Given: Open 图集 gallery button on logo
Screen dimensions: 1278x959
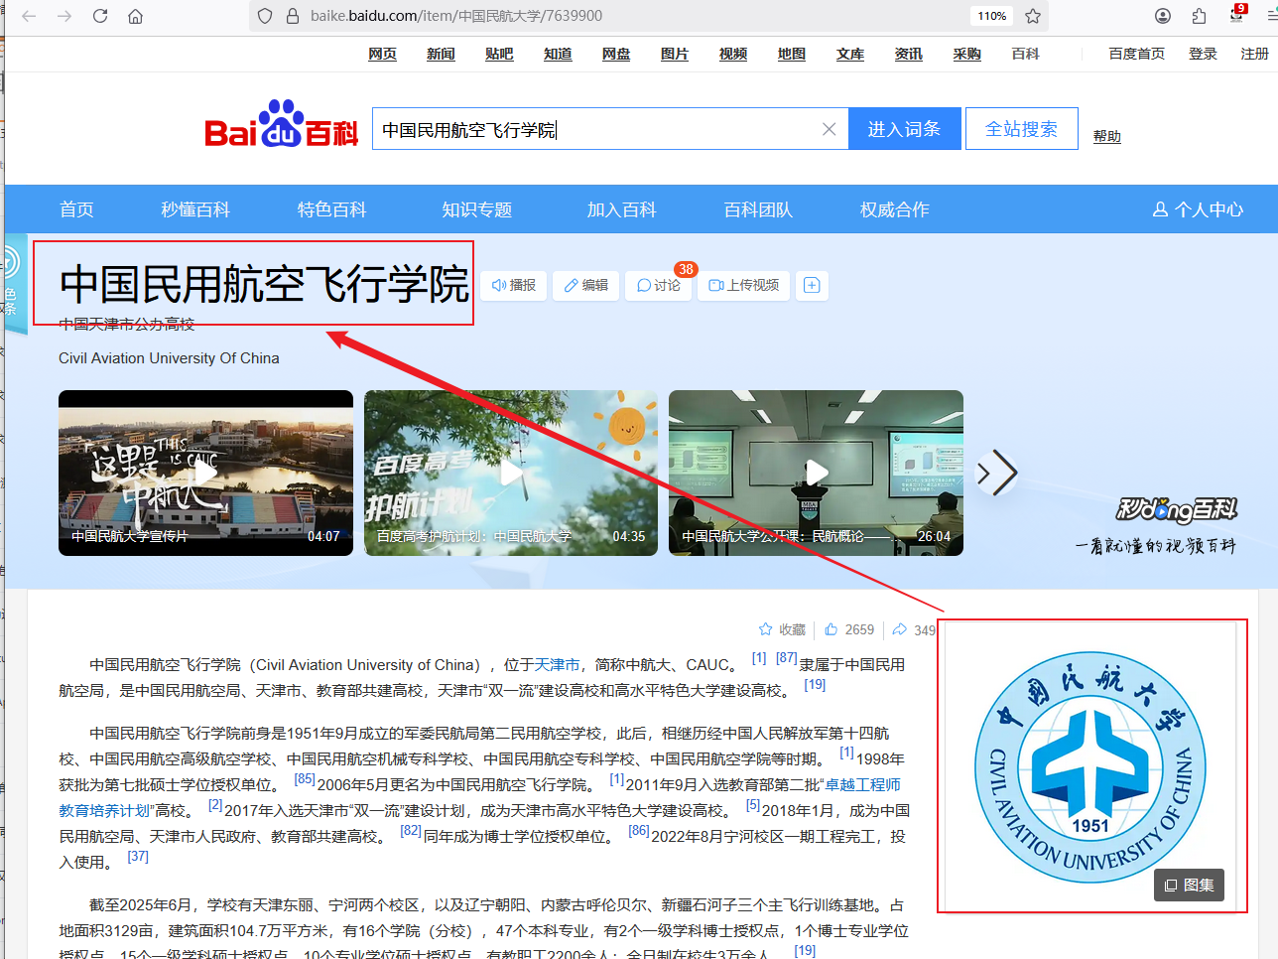Looking at the screenshot, I should pos(1189,885).
